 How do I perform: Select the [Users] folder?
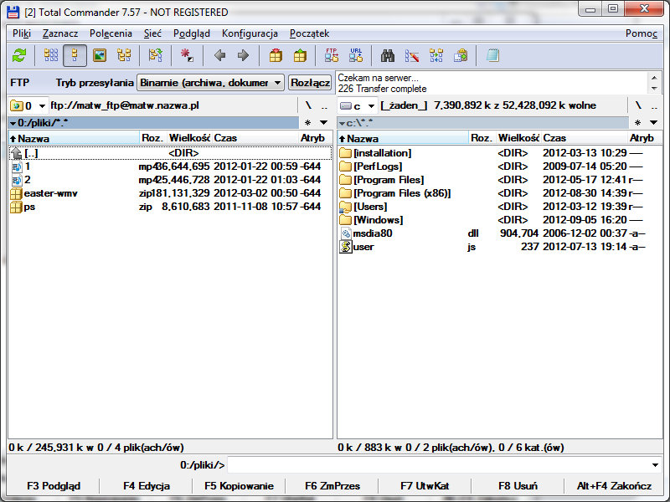(x=499, y=207)
